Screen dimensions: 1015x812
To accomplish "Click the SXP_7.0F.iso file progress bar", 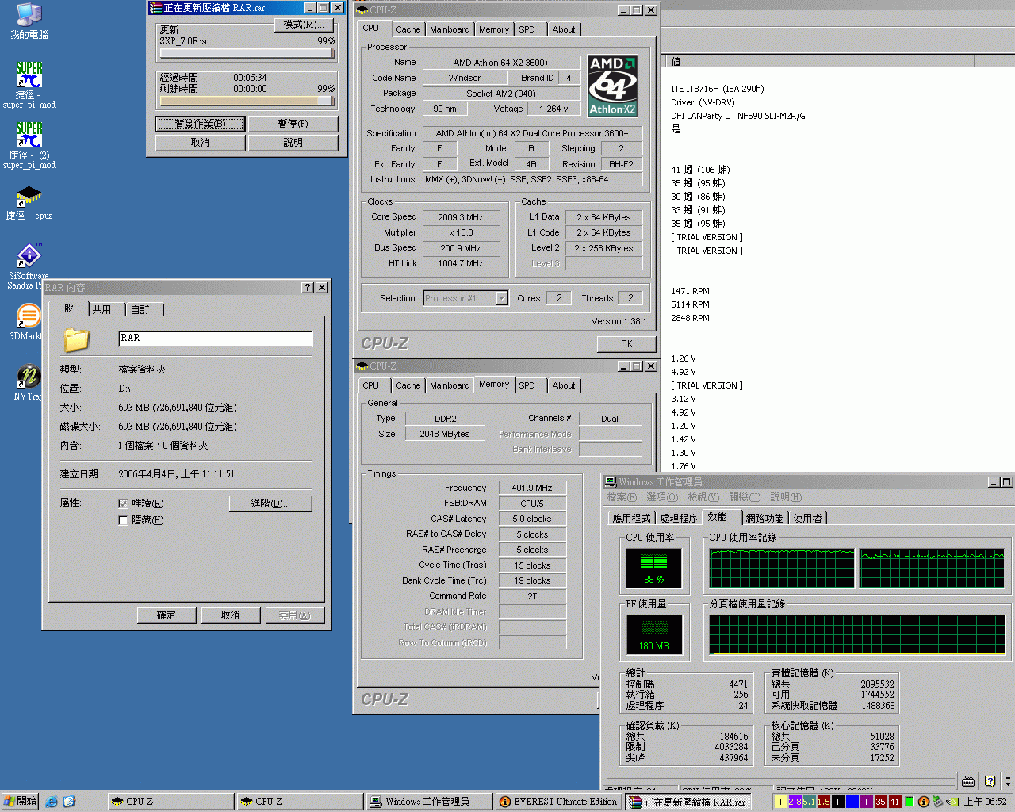I will point(247,54).
